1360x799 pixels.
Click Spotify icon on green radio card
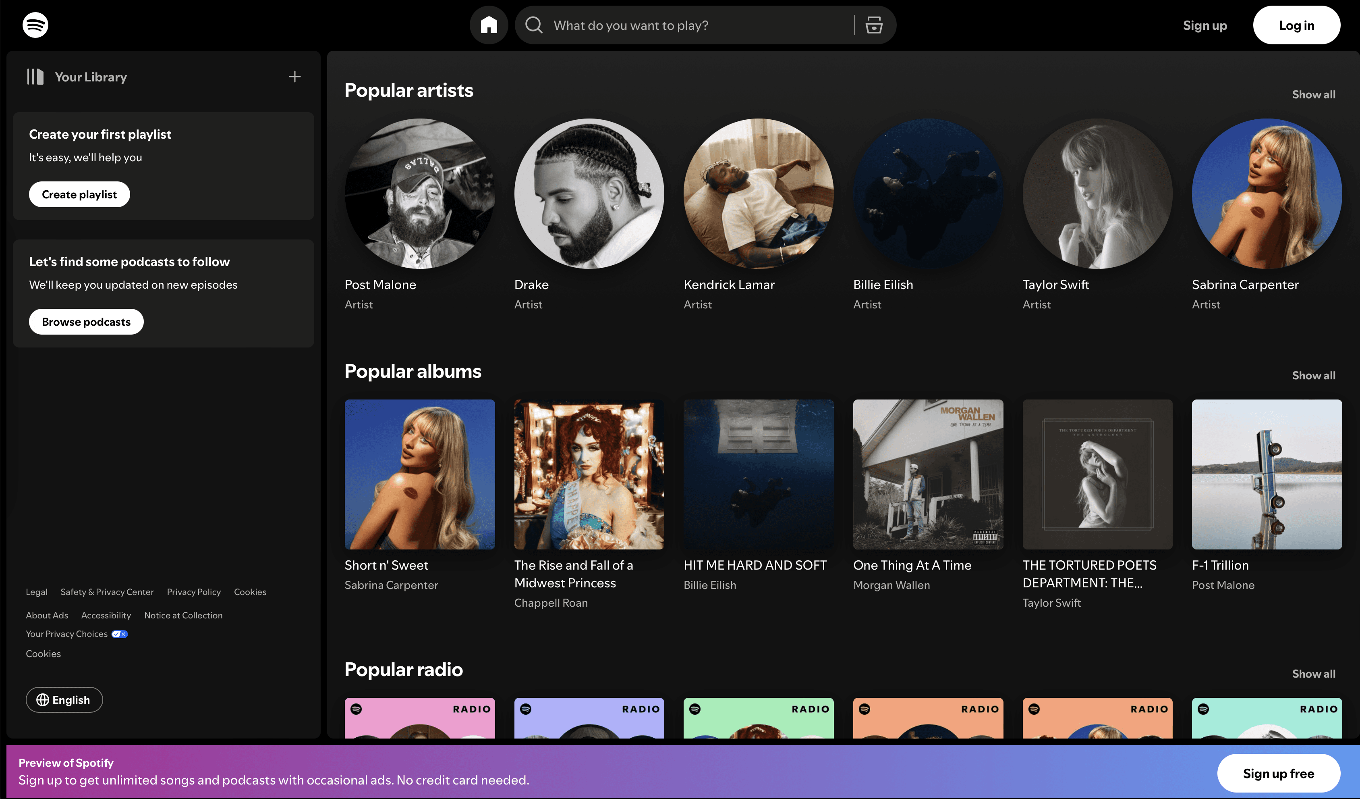(x=695, y=710)
